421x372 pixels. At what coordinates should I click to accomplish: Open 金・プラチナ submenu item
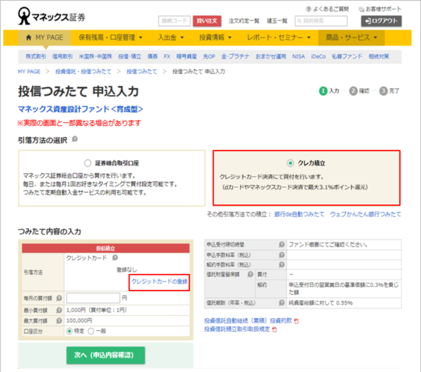point(235,56)
